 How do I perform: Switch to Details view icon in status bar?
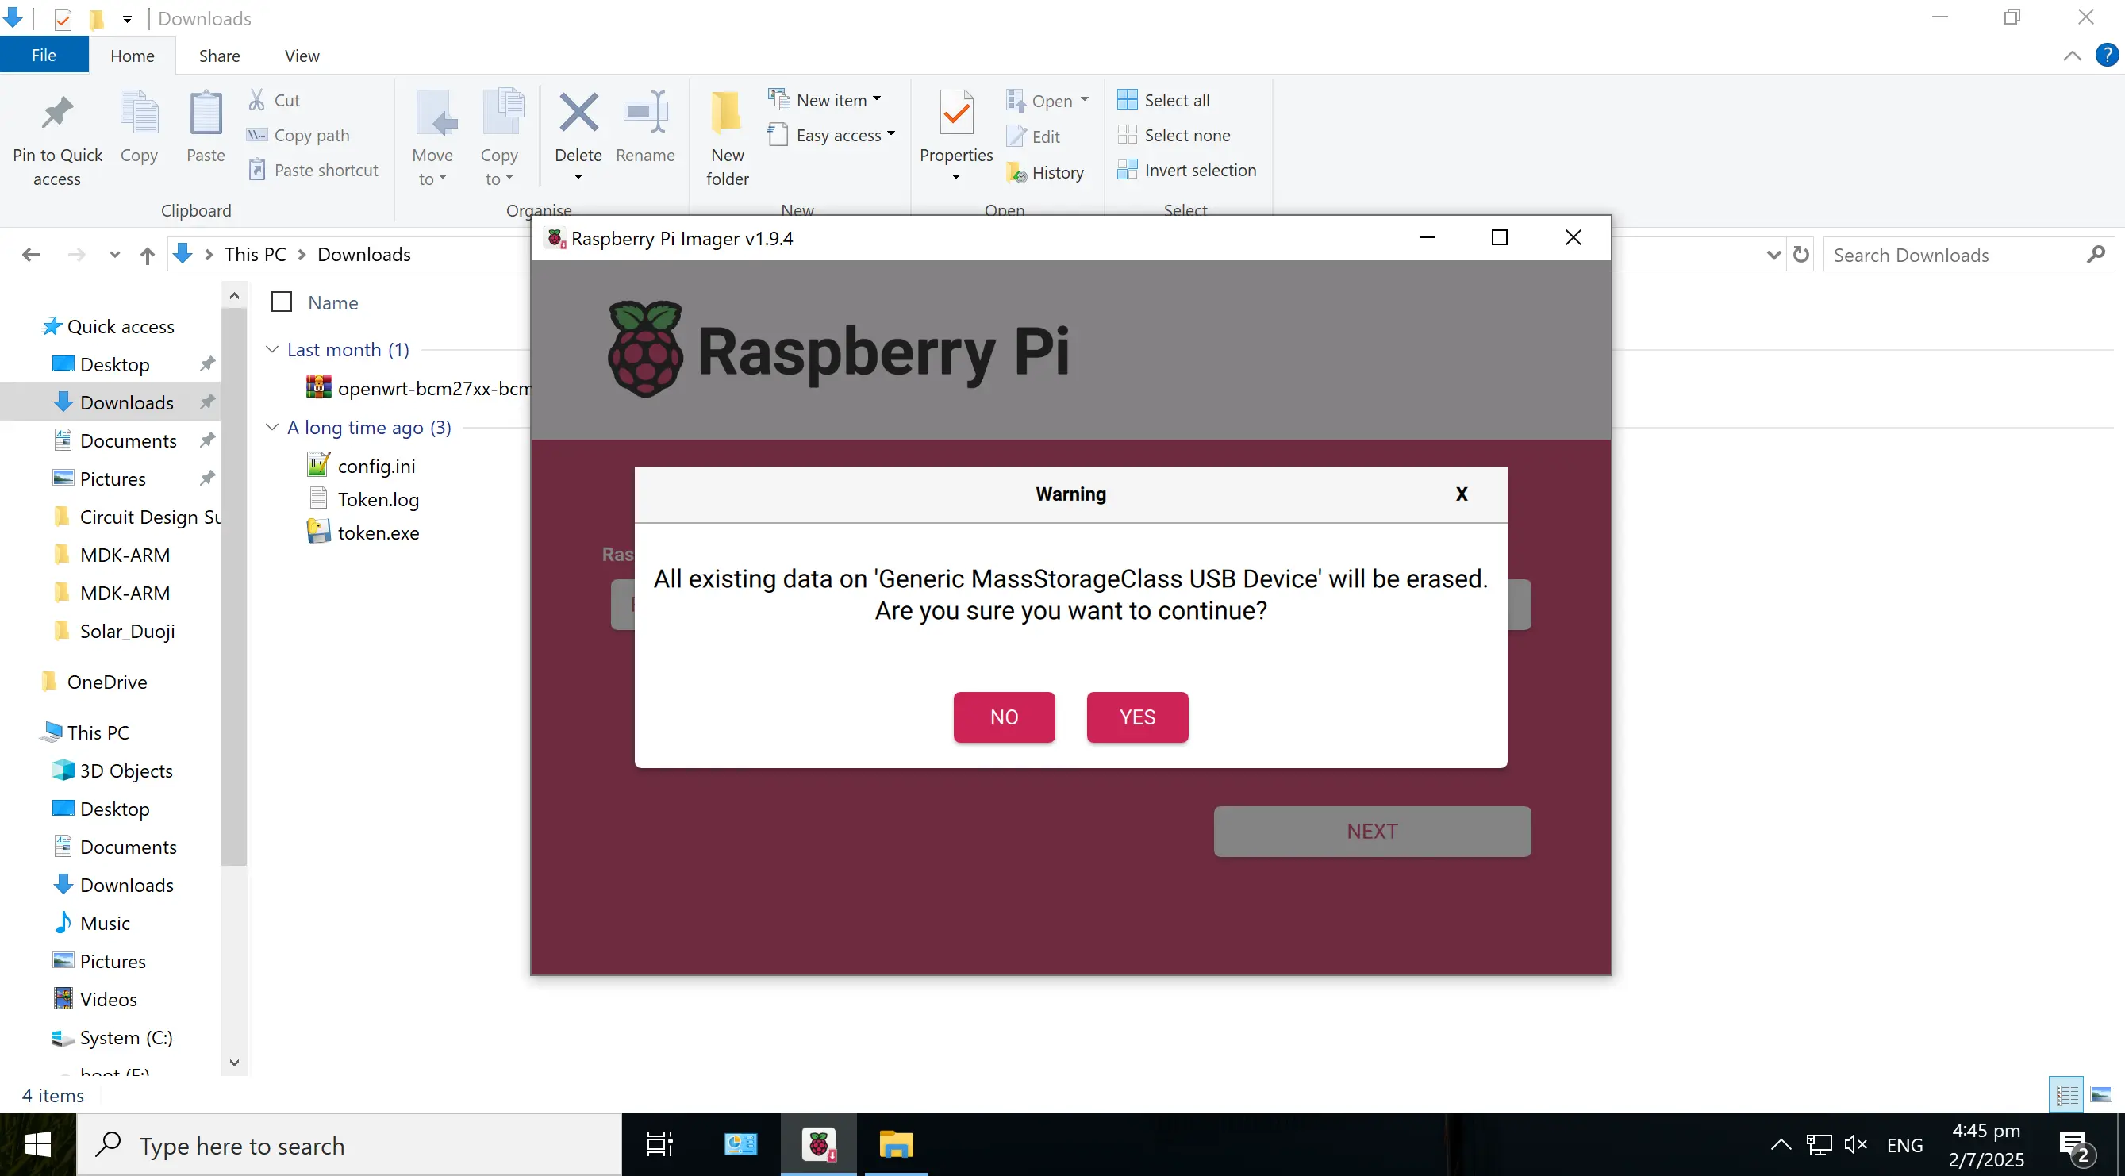pyautogui.click(x=2066, y=1094)
